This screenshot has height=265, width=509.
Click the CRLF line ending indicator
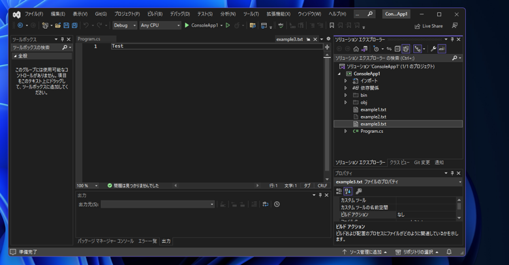[322, 186]
